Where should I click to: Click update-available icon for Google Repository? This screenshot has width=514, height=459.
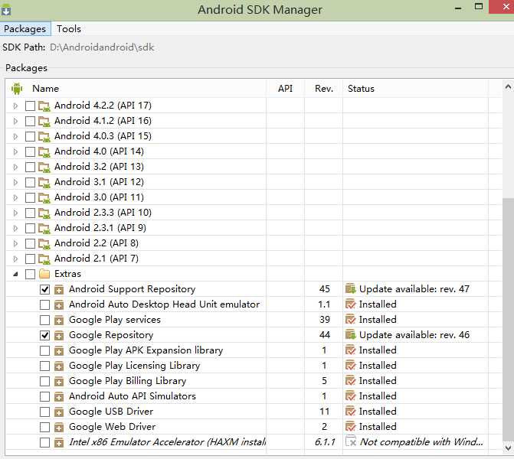(x=350, y=335)
